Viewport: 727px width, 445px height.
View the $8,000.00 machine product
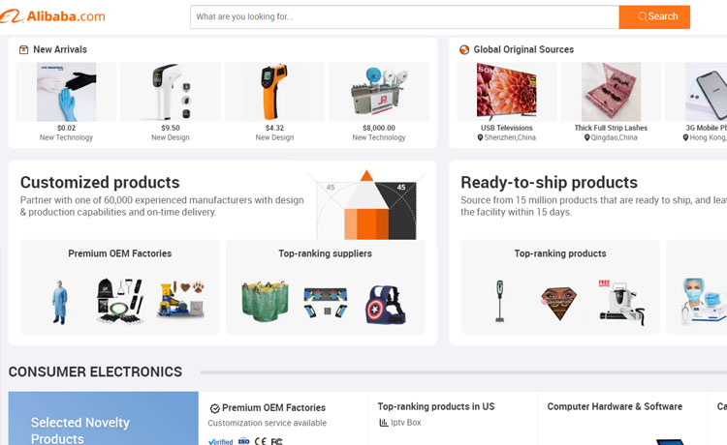click(379, 92)
